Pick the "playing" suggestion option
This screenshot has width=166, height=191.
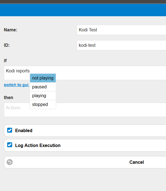(x=43, y=95)
